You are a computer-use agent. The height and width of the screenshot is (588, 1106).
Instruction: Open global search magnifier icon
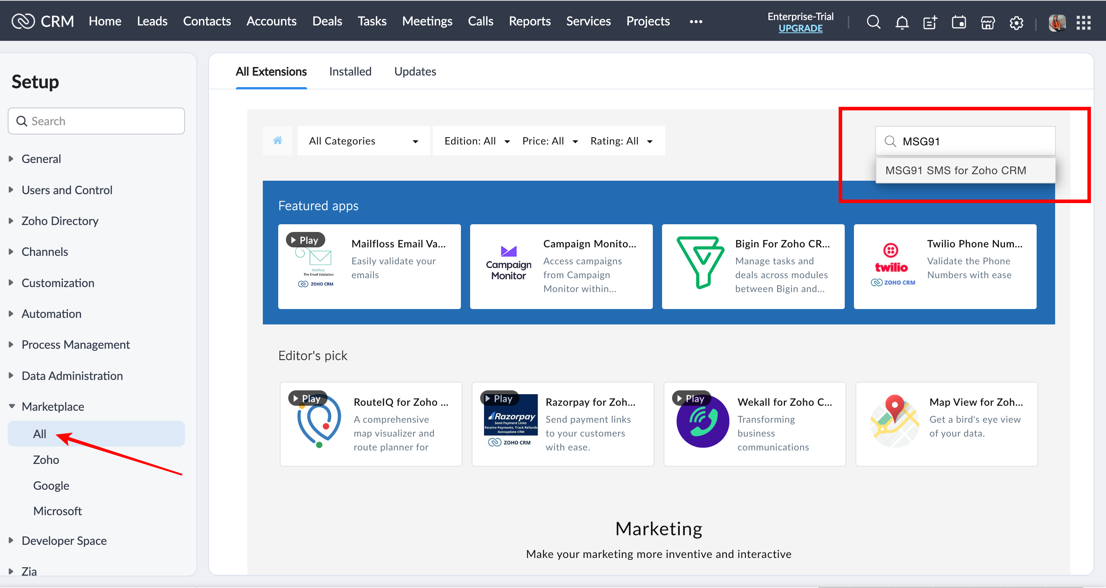873,22
